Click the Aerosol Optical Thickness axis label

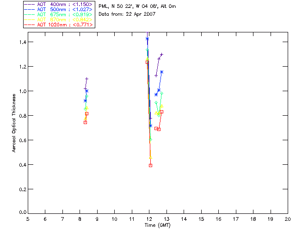(13, 123)
